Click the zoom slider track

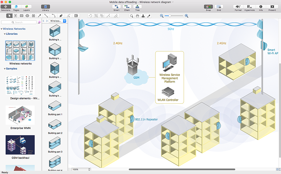(174, 16)
